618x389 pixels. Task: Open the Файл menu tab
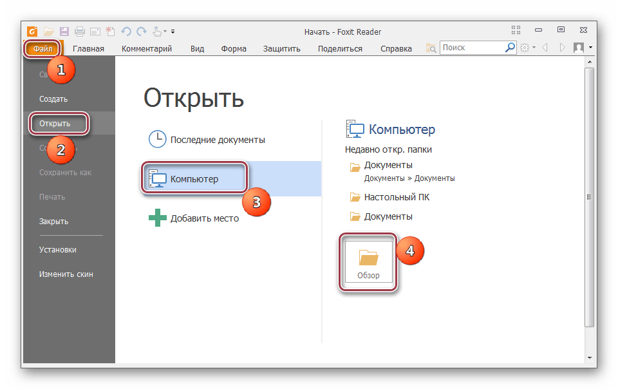pyautogui.click(x=43, y=48)
